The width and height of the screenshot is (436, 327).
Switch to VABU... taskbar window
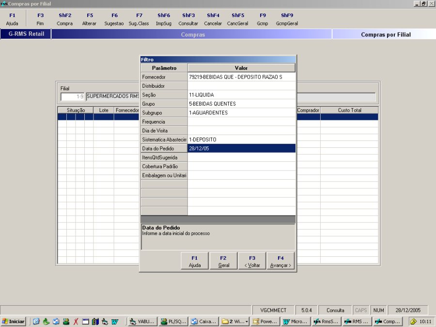coord(142,322)
